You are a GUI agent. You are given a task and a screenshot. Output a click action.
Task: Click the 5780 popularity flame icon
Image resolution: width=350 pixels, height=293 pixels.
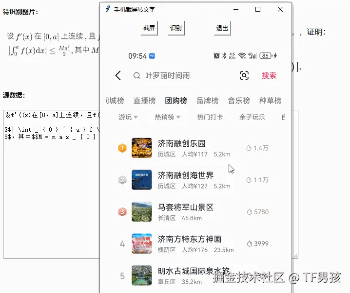pos(249,212)
